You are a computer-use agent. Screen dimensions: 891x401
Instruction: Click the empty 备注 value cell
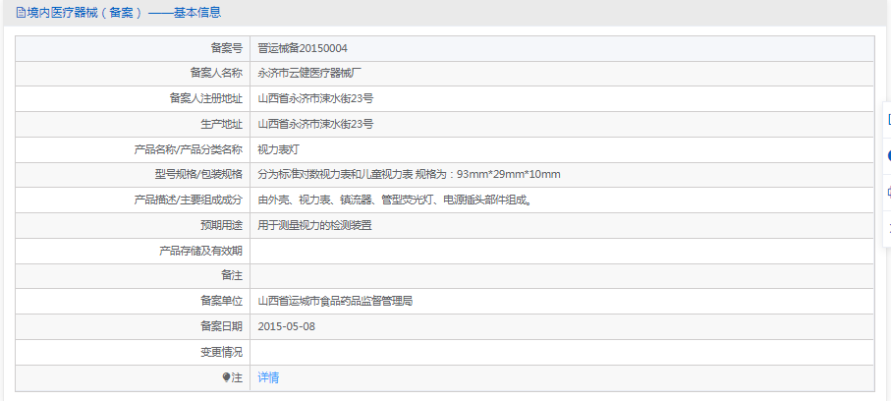tap(560, 276)
